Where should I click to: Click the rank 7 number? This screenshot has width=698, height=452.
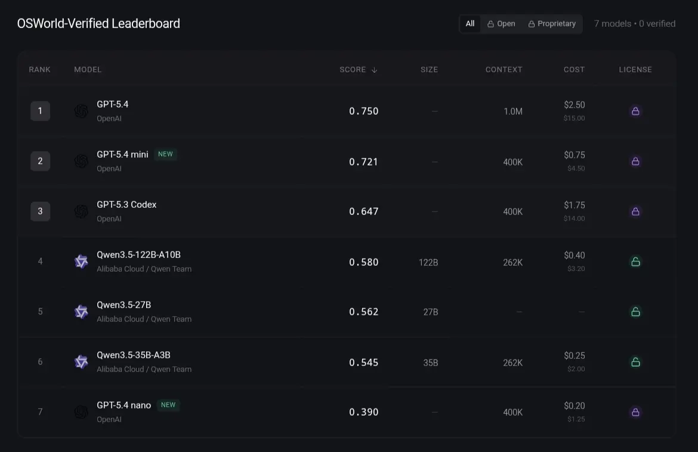[x=40, y=412]
